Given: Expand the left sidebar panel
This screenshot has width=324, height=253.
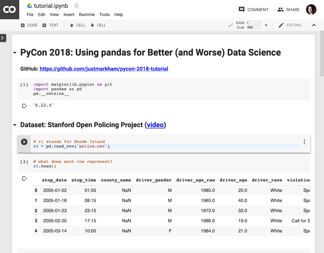Looking at the screenshot, I should (x=3, y=38).
